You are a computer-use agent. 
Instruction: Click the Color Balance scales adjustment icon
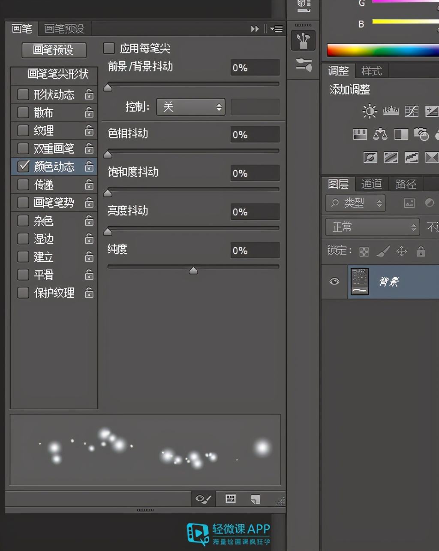point(380,134)
